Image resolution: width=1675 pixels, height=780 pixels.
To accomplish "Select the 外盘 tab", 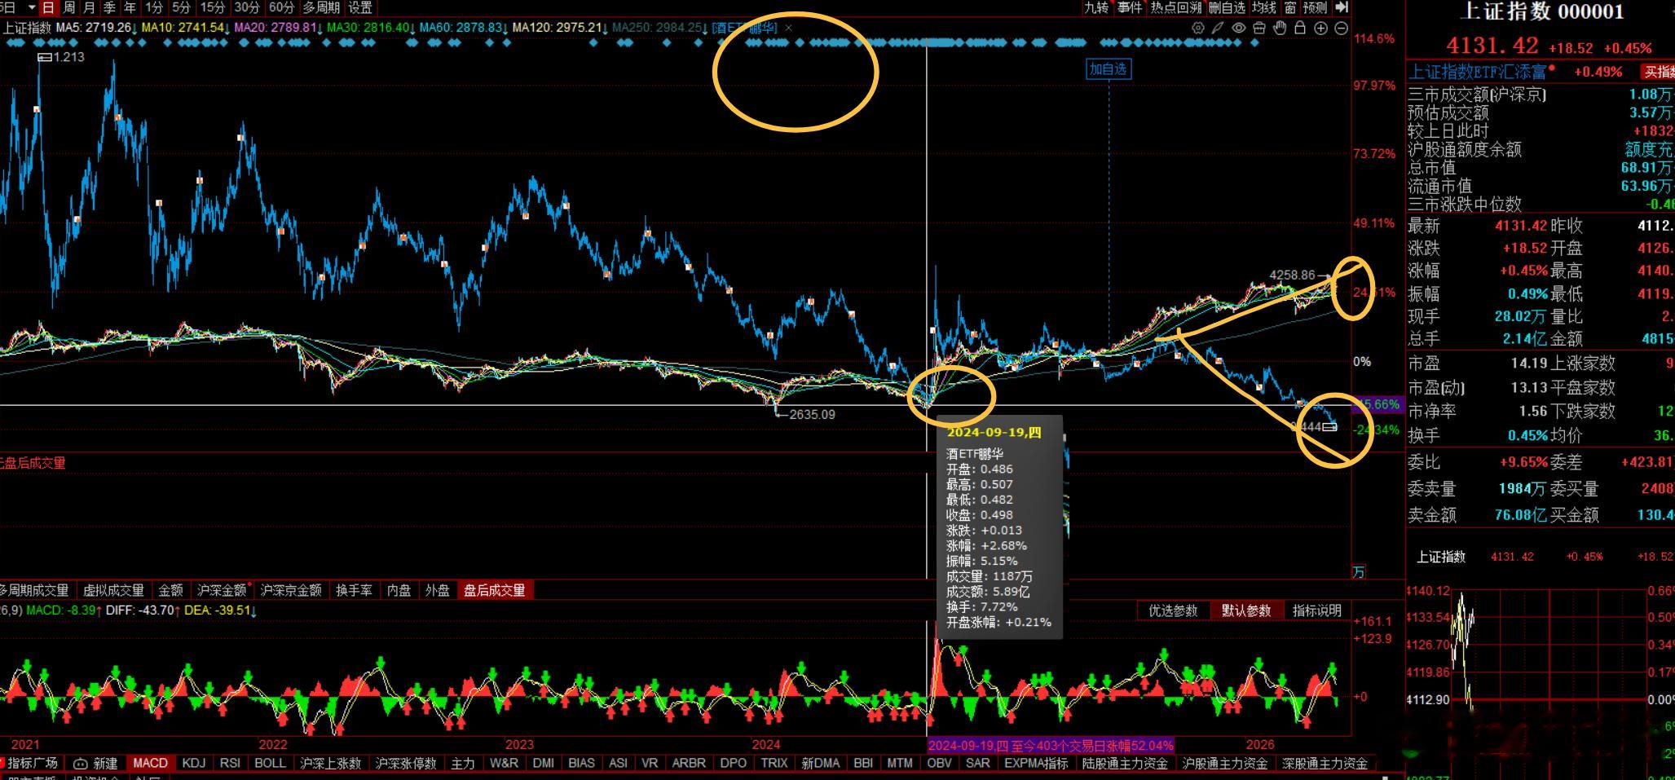I will pyautogui.click(x=437, y=590).
